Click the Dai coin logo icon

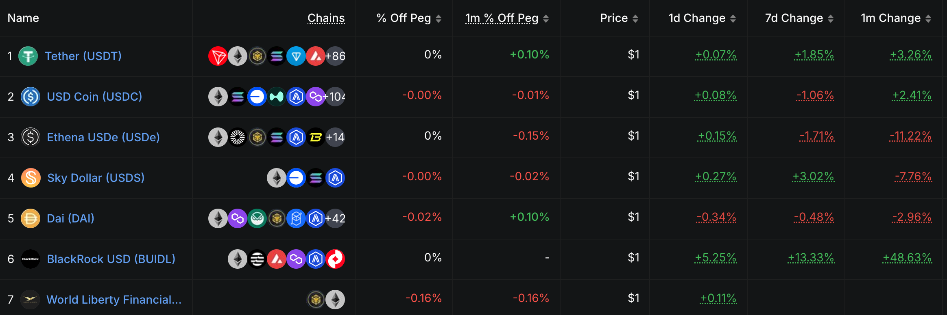(x=31, y=218)
